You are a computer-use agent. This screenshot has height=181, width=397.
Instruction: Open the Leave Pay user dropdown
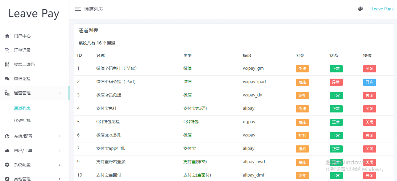[x=383, y=9]
